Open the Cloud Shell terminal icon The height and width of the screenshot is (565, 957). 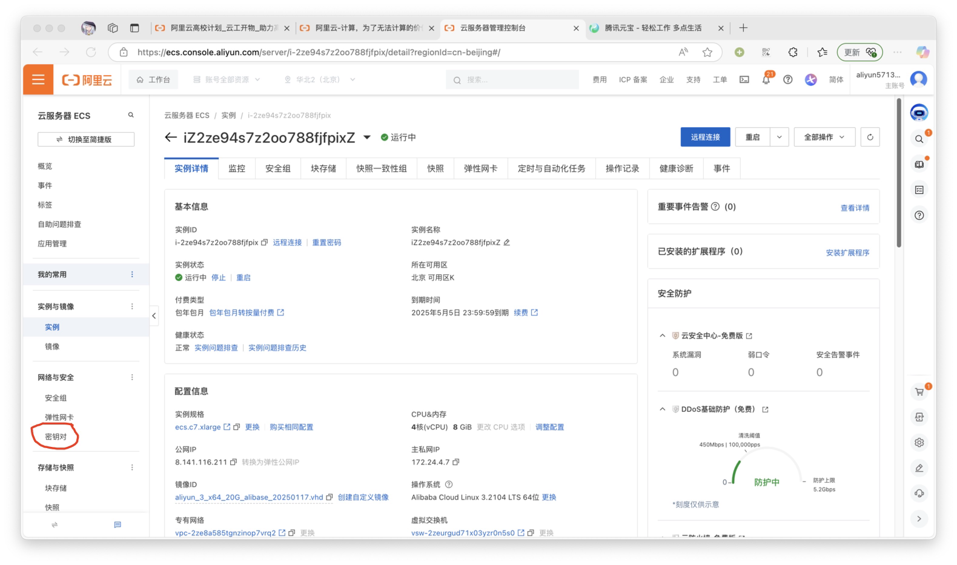(744, 79)
